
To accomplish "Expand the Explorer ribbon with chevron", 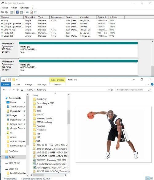I will 148,84.
